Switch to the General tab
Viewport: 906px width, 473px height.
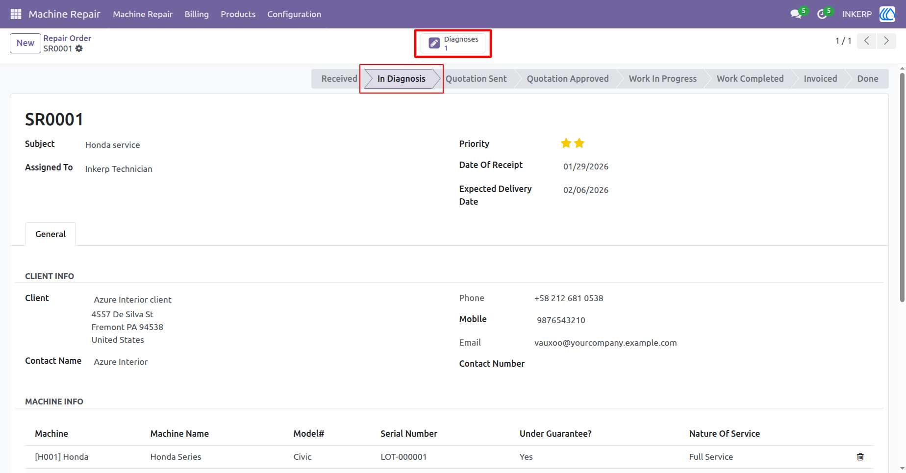coord(50,234)
